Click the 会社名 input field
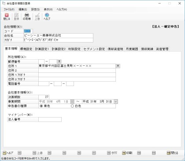Viewport: 185px width, 161px height. pos(58,36)
